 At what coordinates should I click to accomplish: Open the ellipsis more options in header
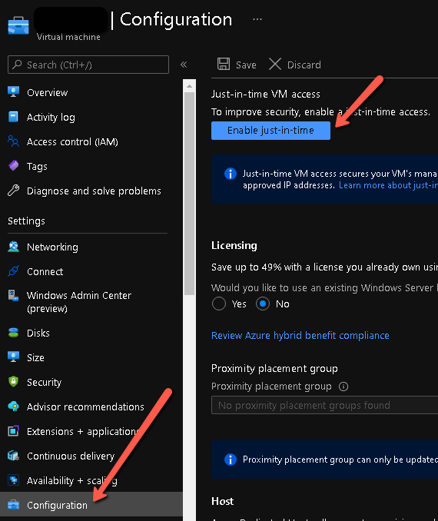tap(257, 19)
